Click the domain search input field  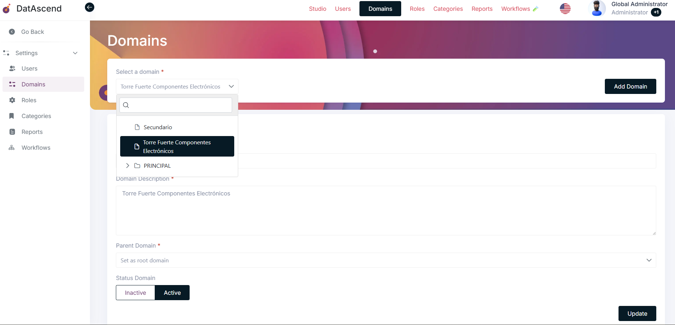180,105
